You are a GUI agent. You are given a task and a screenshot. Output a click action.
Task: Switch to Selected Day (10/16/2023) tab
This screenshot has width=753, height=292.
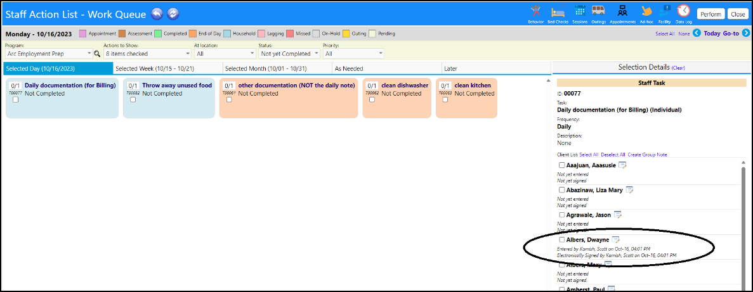pyautogui.click(x=58, y=68)
